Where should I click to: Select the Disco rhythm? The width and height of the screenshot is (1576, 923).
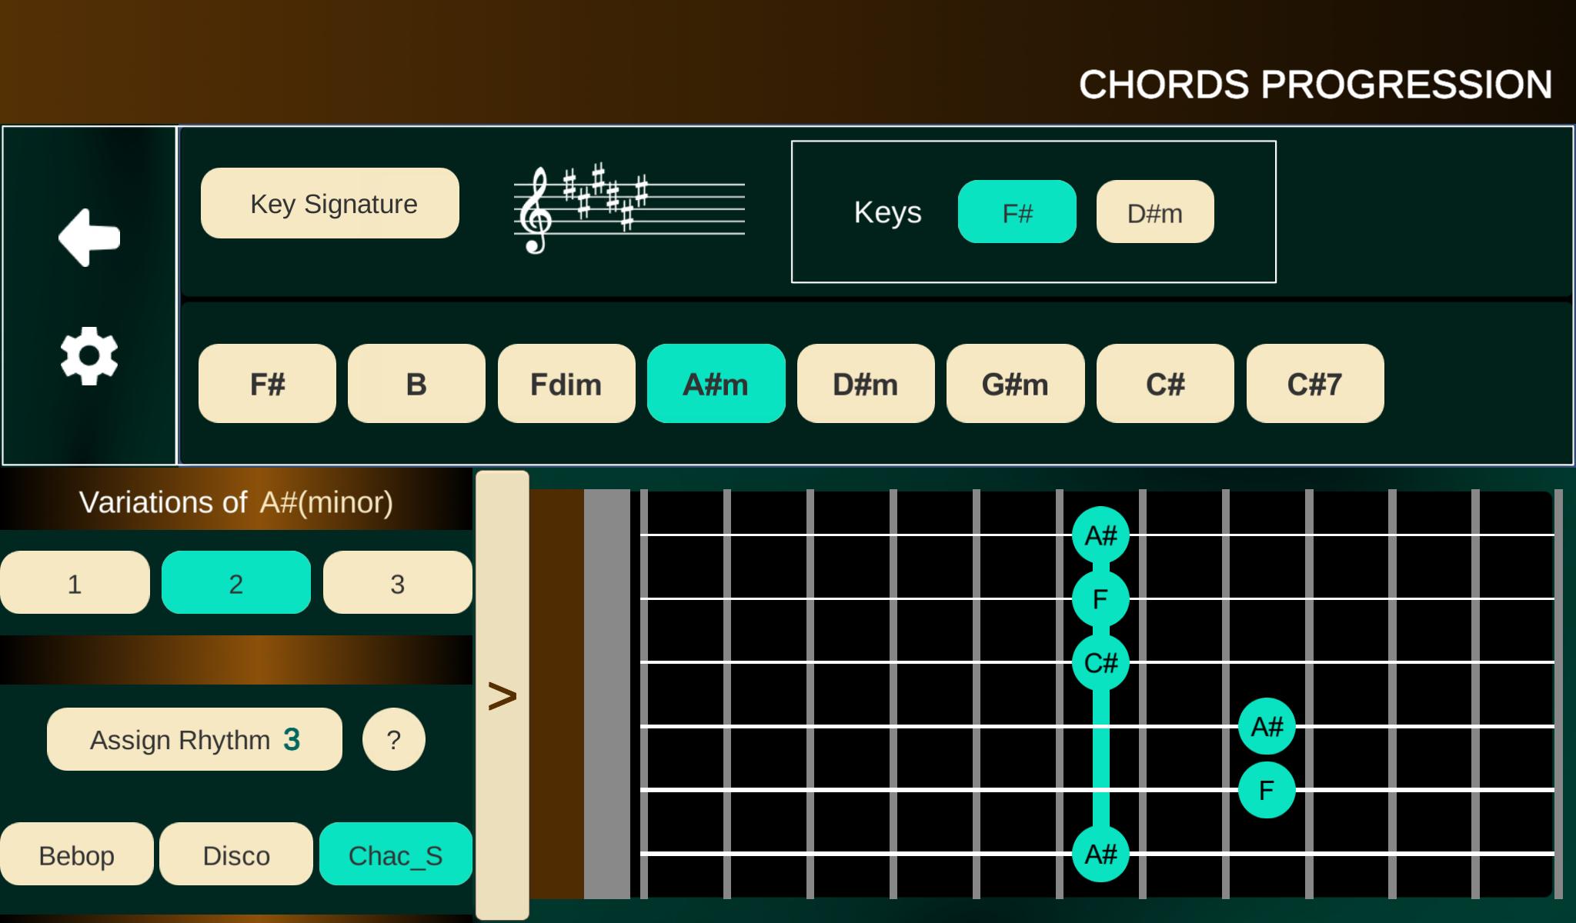click(236, 854)
